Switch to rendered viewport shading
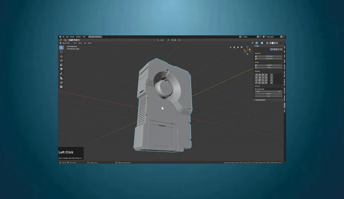This screenshot has height=199, width=344. coord(277,43)
